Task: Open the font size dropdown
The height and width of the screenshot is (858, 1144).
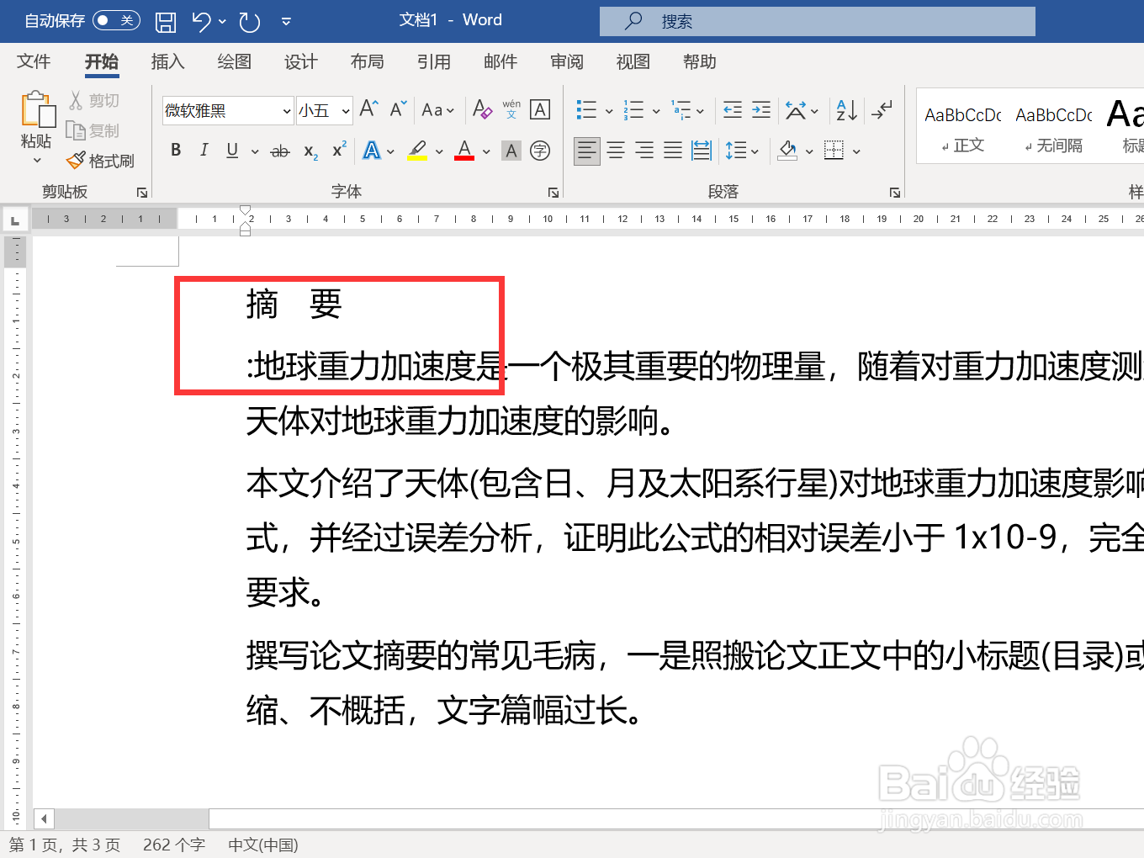Action: (345, 110)
